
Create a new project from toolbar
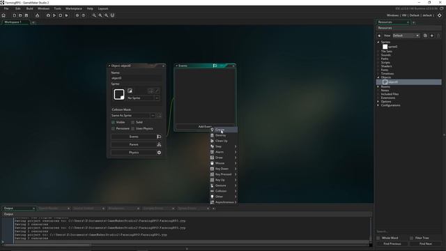(14, 15)
